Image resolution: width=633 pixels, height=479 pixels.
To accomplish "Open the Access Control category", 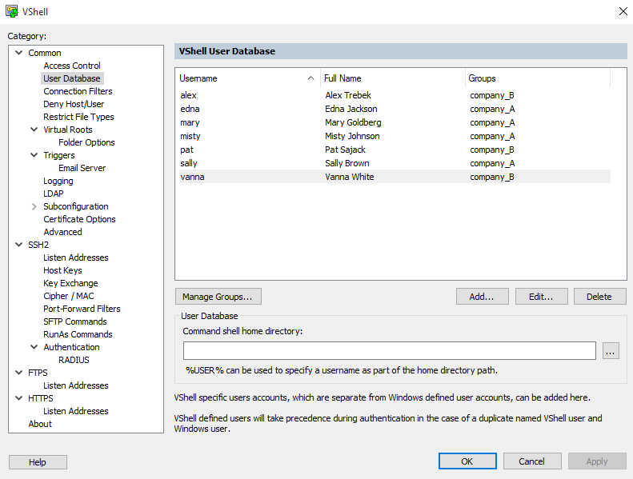I will pos(72,66).
